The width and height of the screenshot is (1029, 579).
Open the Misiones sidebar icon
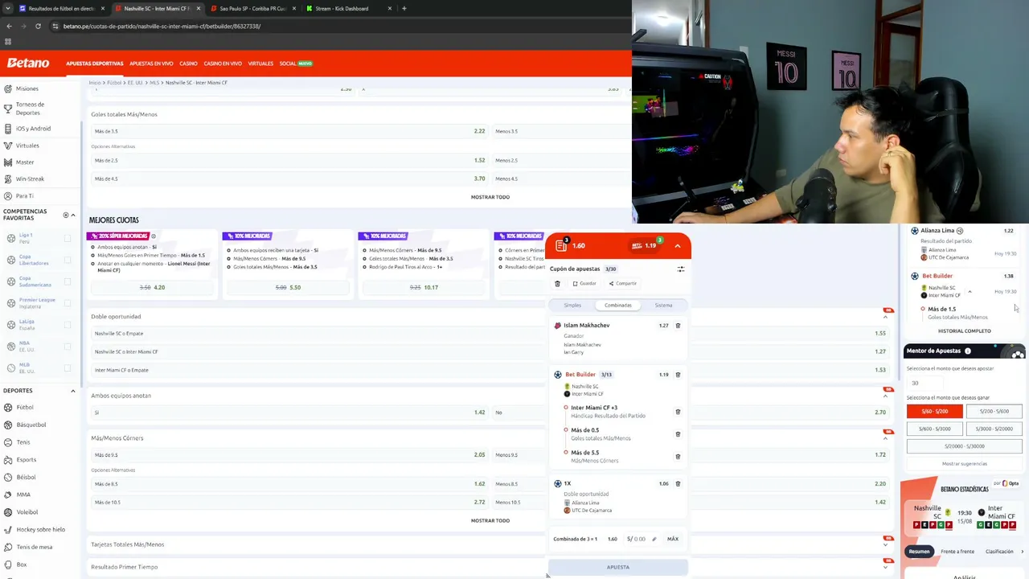8,88
